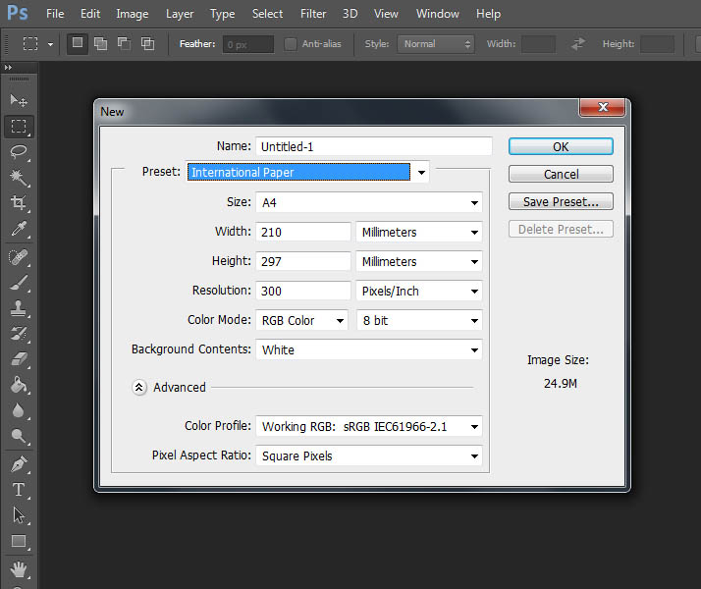Collapse the Advanced section
Viewport: 701px width, 589px height.
click(x=139, y=387)
